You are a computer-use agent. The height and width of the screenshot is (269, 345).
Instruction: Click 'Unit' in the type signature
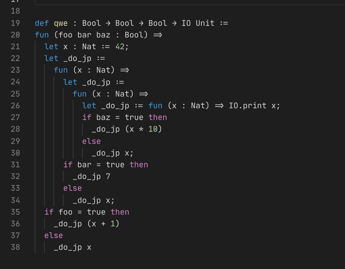pos(205,23)
